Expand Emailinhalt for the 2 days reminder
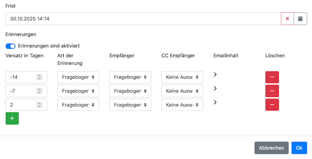This screenshot has height=159, width=312. coord(215,102)
